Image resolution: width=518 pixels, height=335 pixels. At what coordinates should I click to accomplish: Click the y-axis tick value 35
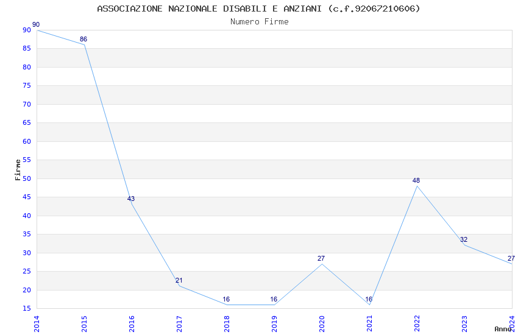pos(27,234)
